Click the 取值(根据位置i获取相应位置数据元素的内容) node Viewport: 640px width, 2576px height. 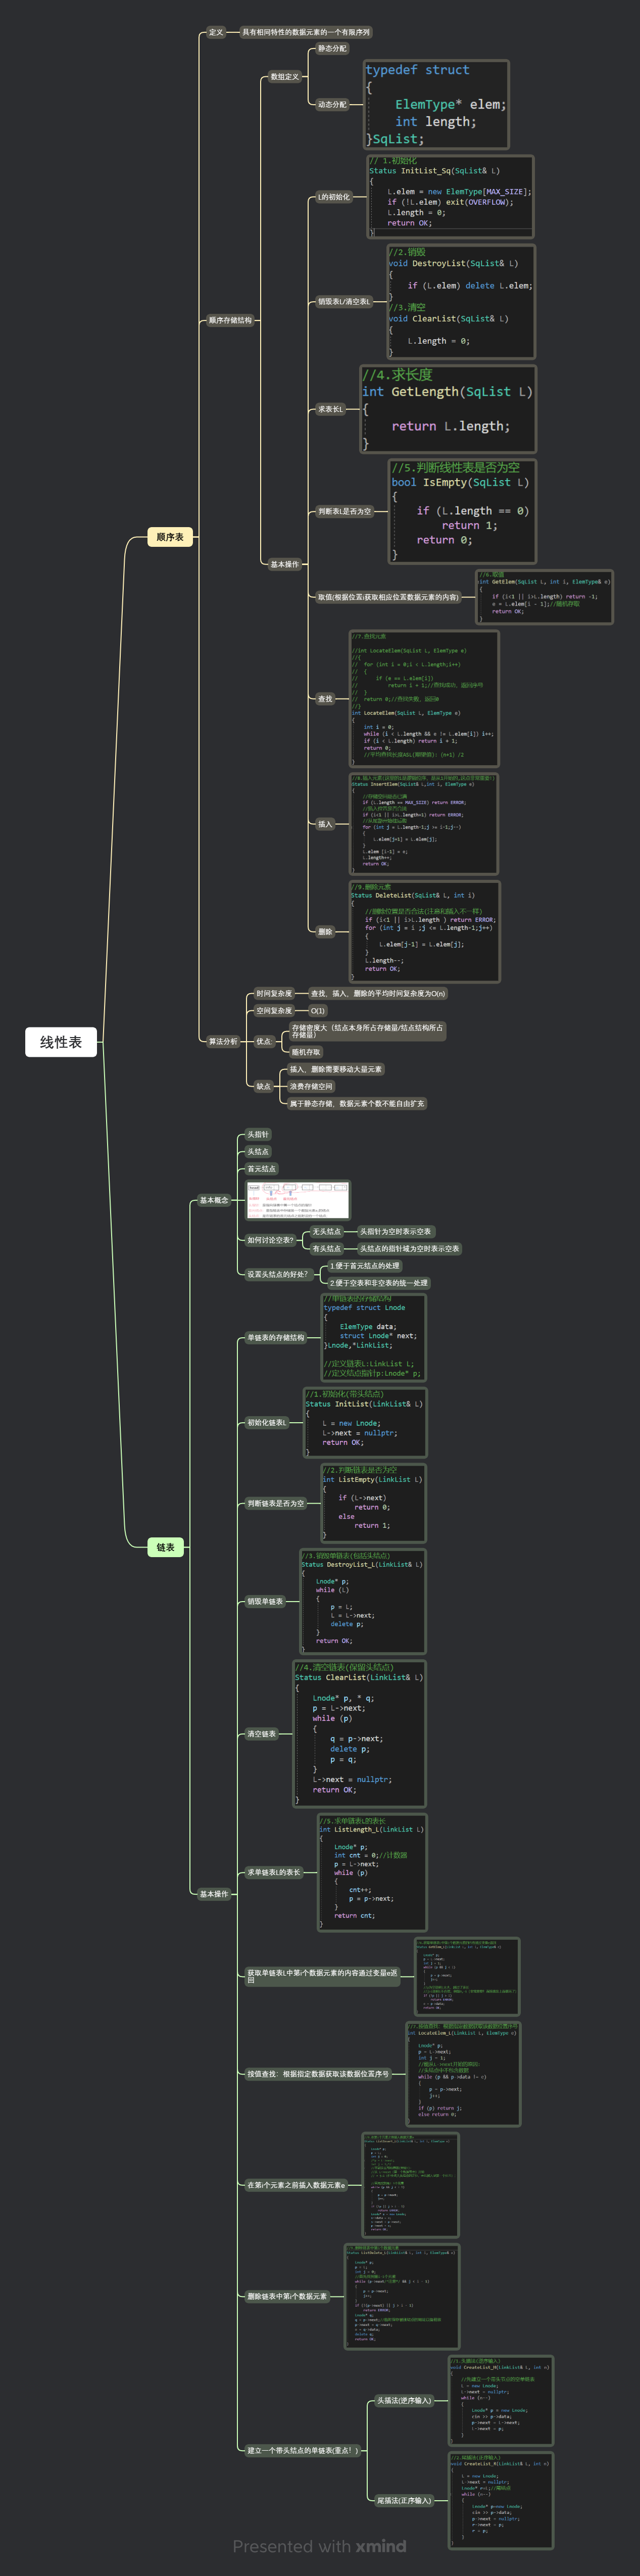pyautogui.click(x=388, y=597)
